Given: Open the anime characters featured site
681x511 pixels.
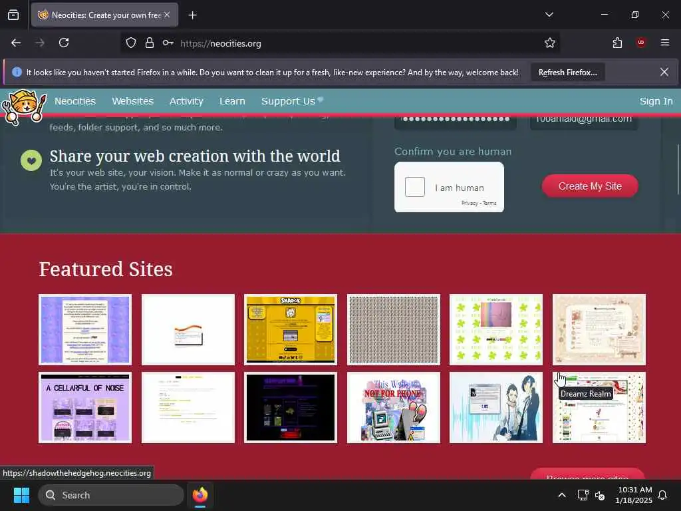Looking at the screenshot, I should point(496,408).
